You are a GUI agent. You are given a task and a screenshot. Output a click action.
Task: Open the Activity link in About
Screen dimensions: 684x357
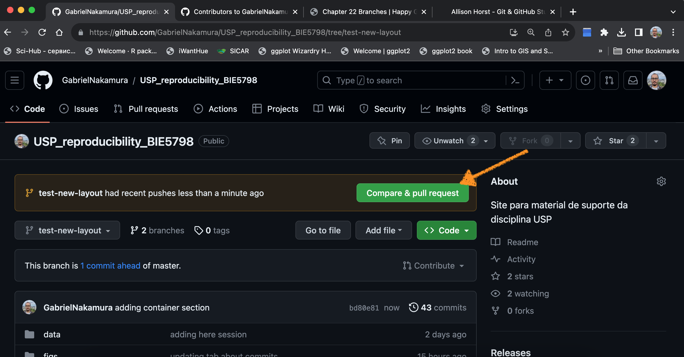pyautogui.click(x=513, y=259)
